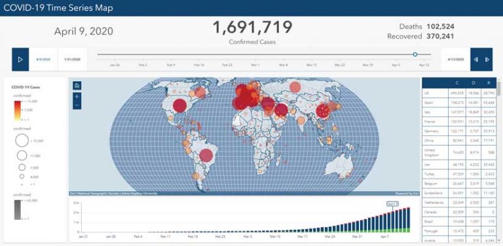Click the R column header in table
This screenshot has height=246, width=503.
[489, 83]
